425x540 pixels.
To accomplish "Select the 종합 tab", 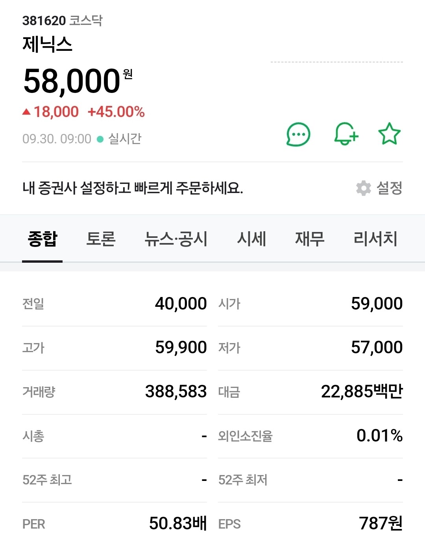I will [x=42, y=239].
